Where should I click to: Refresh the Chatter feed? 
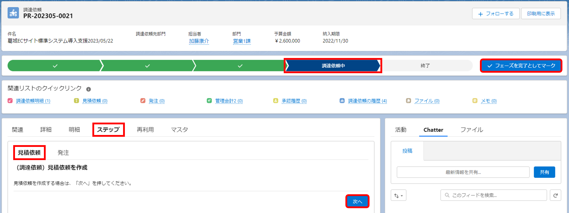(555, 195)
